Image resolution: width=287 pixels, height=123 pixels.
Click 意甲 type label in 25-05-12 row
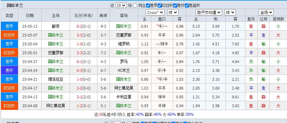pos(9,26)
